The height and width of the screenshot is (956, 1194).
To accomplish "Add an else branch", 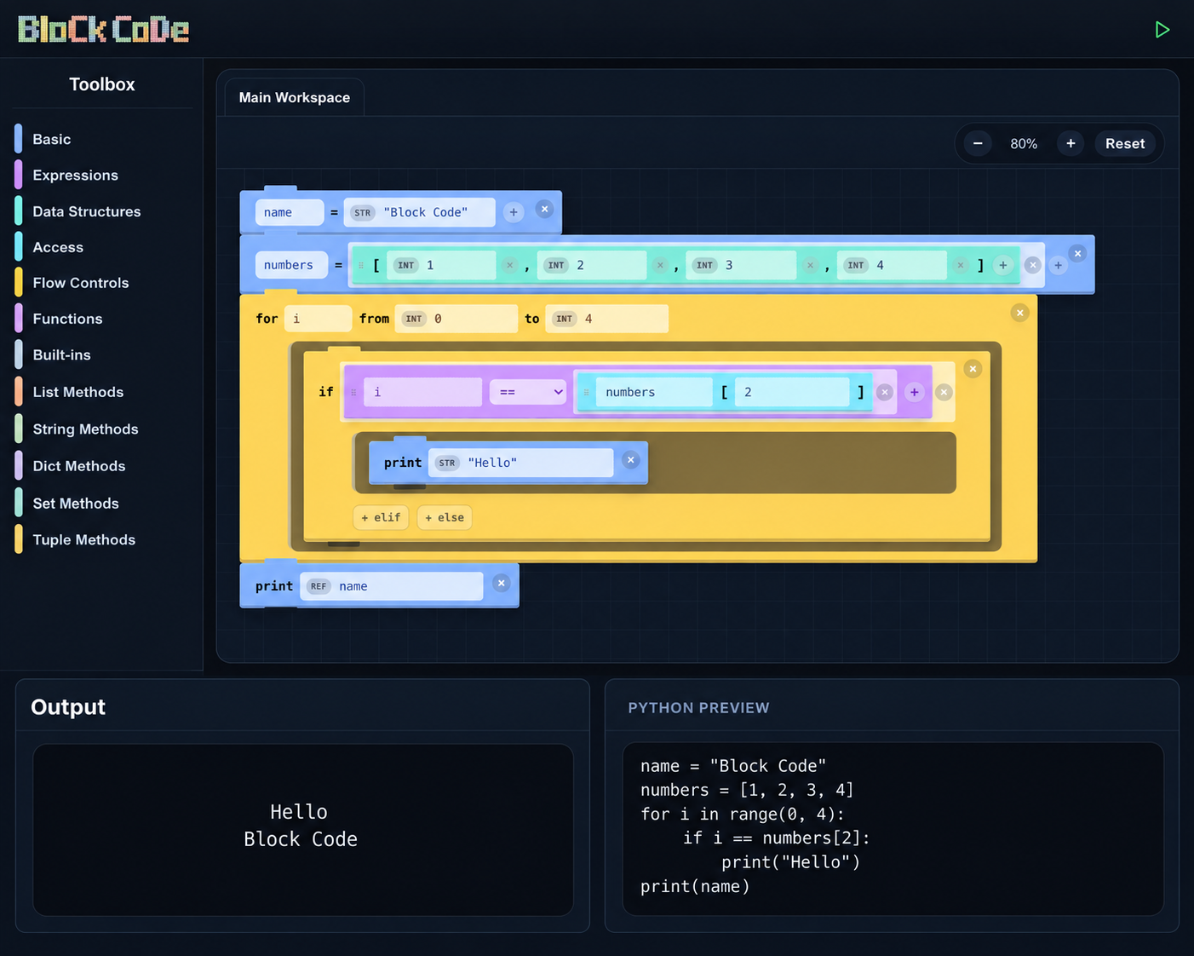I will pos(445,517).
